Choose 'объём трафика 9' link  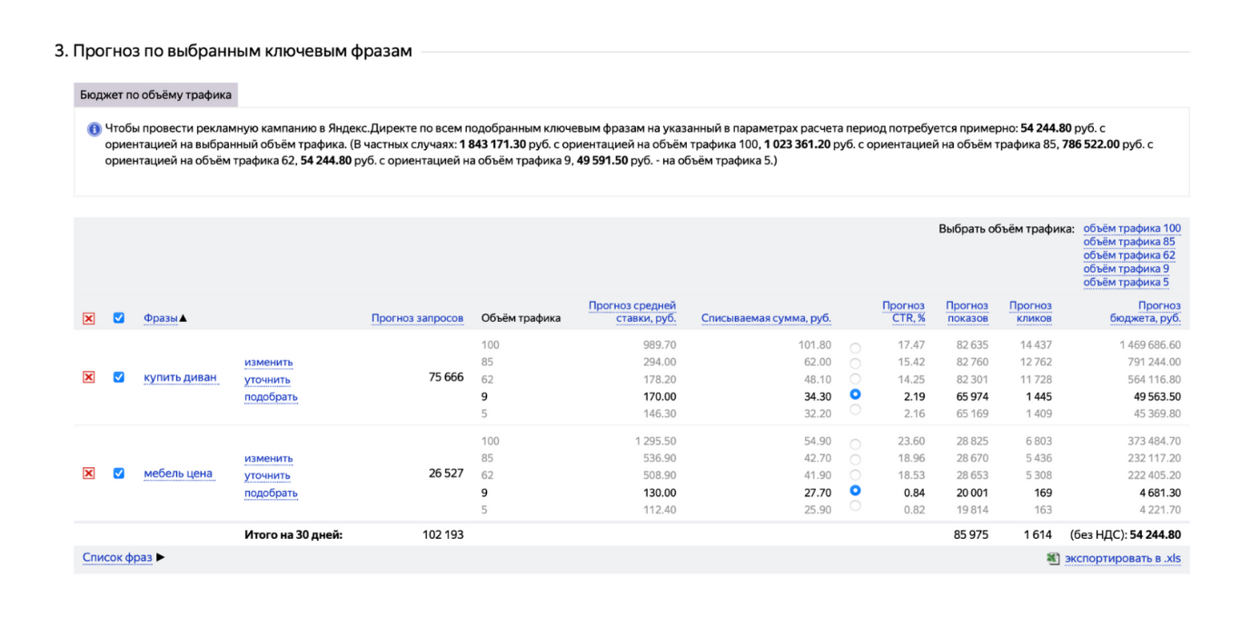(1126, 269)
